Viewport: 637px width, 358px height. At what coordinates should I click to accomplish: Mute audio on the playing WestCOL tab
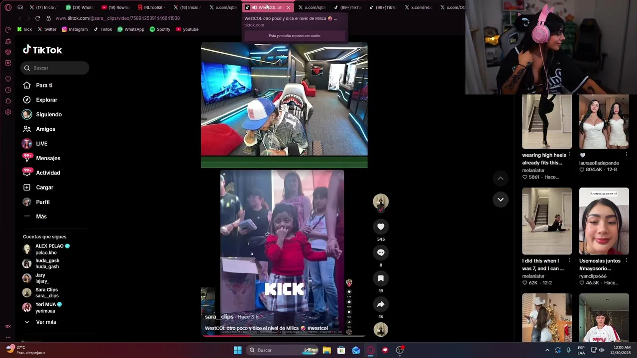coord(254,7)
